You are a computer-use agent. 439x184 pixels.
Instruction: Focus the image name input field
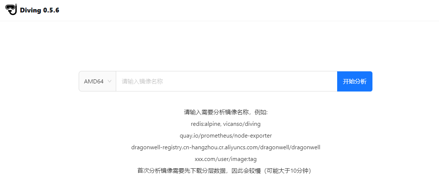226,81
